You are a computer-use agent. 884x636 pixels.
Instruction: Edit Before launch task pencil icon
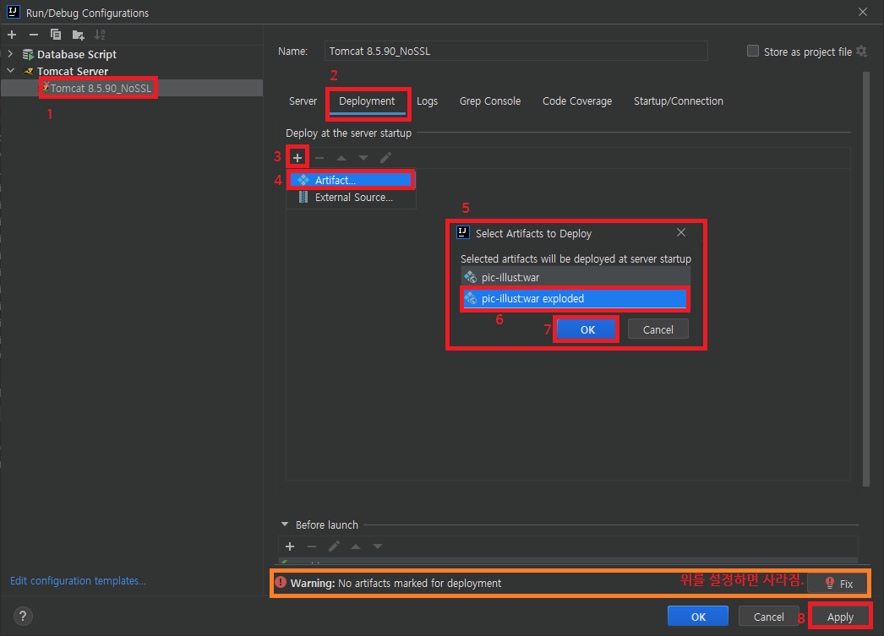[334, 546]
